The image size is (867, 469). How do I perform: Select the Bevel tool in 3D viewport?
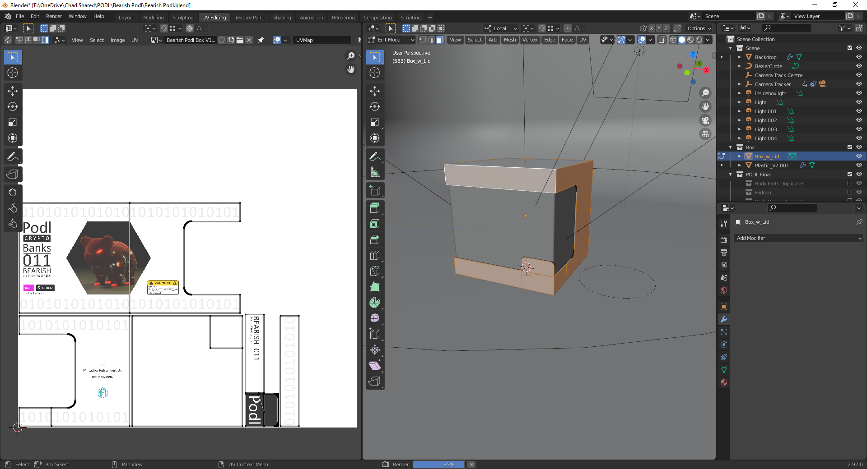[x=374, y=239]
